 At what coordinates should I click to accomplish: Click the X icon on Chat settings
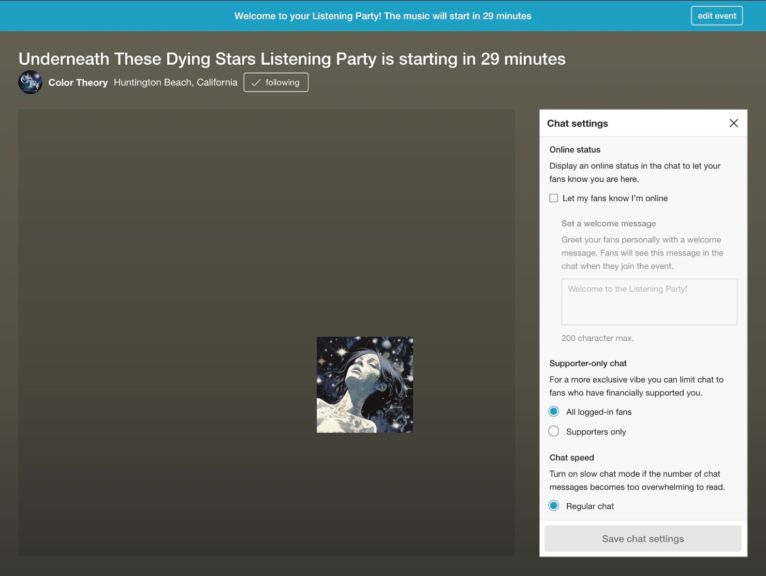733,123
